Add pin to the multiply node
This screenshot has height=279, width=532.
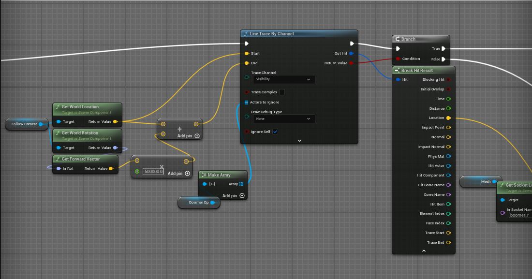[188, 174]
